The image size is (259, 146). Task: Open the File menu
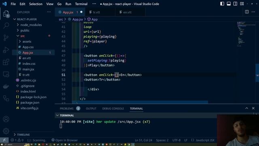[13, 4]
